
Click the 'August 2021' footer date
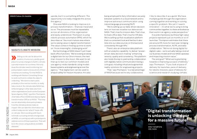[14, 135]
